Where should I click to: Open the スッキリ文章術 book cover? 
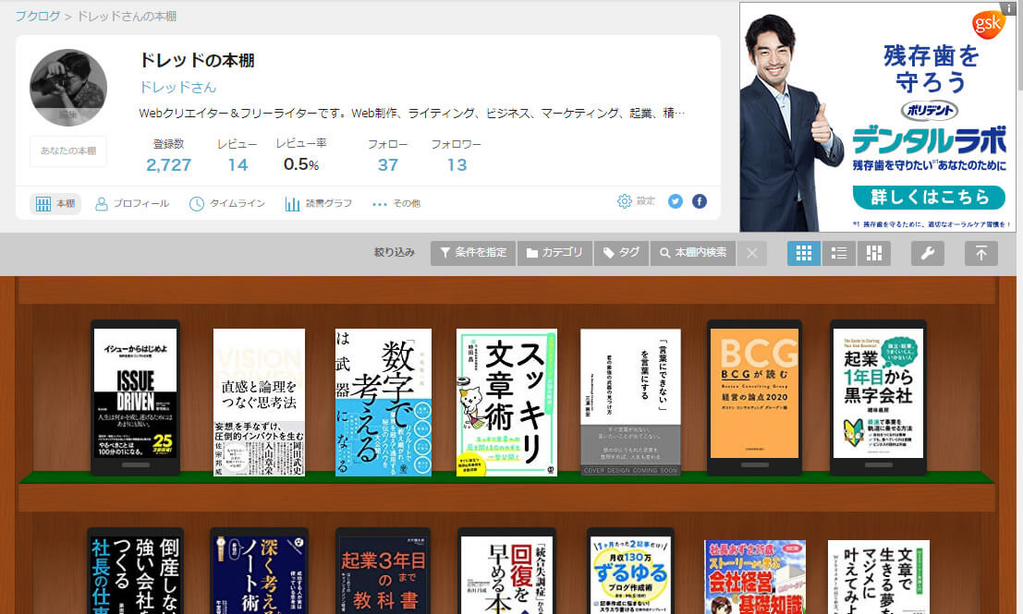pos(506,402)
